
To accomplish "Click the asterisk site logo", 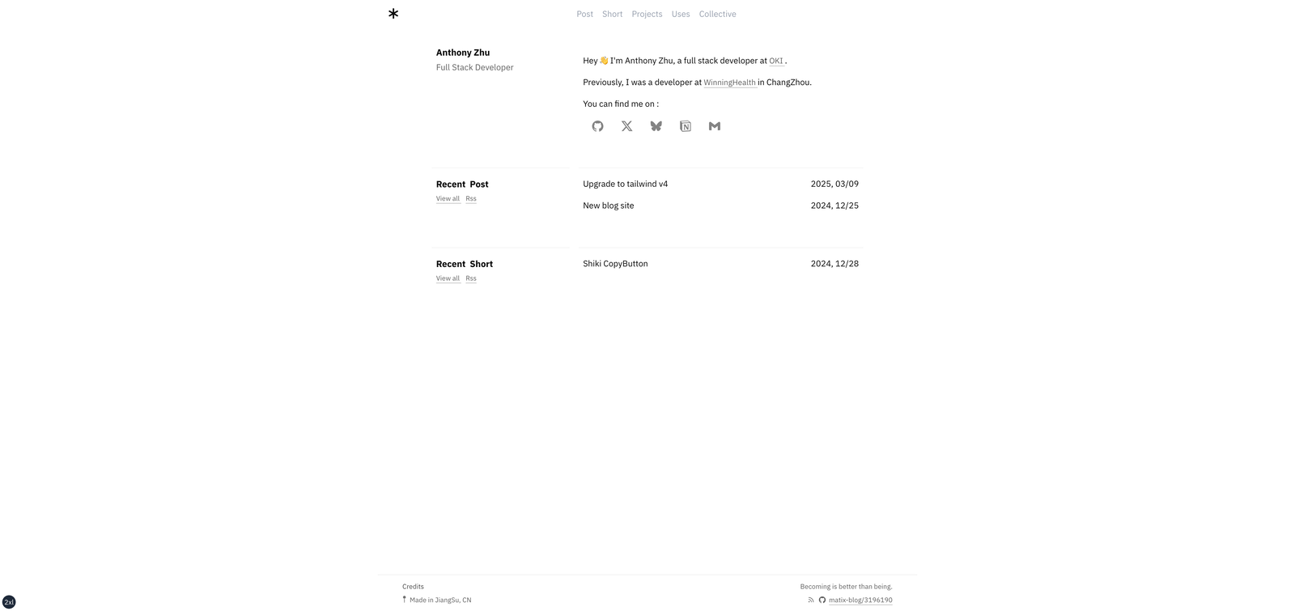I will click(x=393, y=14).
